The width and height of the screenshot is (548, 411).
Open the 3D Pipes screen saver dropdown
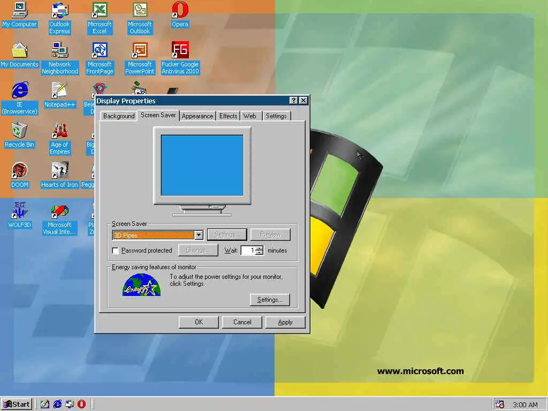click(x=199, y=235)
